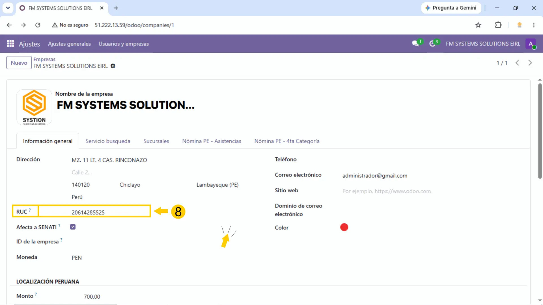This screenshot has height=305, width=543.
Task: Click the Nuevo button
Action: click(19, 63)
